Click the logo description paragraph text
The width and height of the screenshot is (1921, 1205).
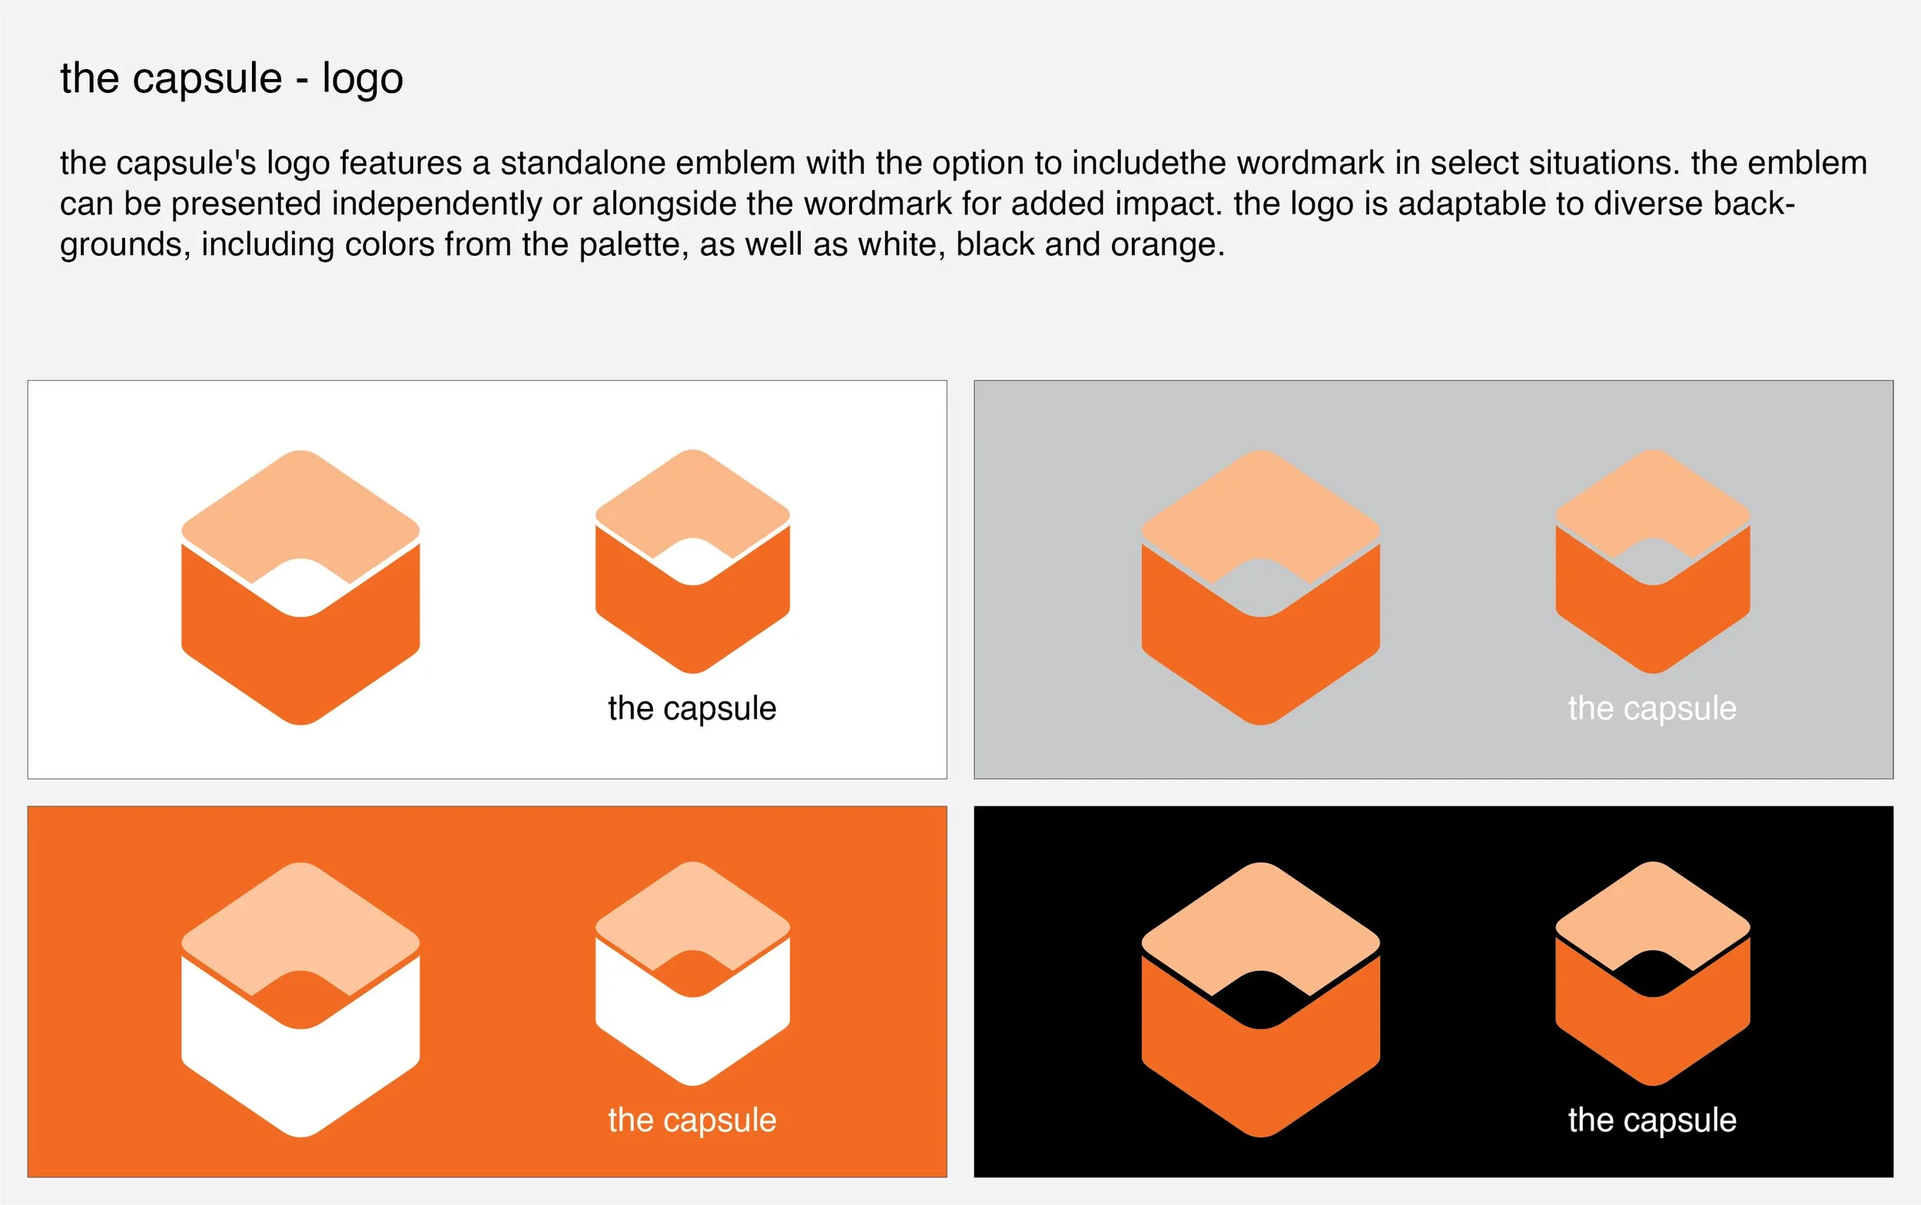[x=964, y=204]
